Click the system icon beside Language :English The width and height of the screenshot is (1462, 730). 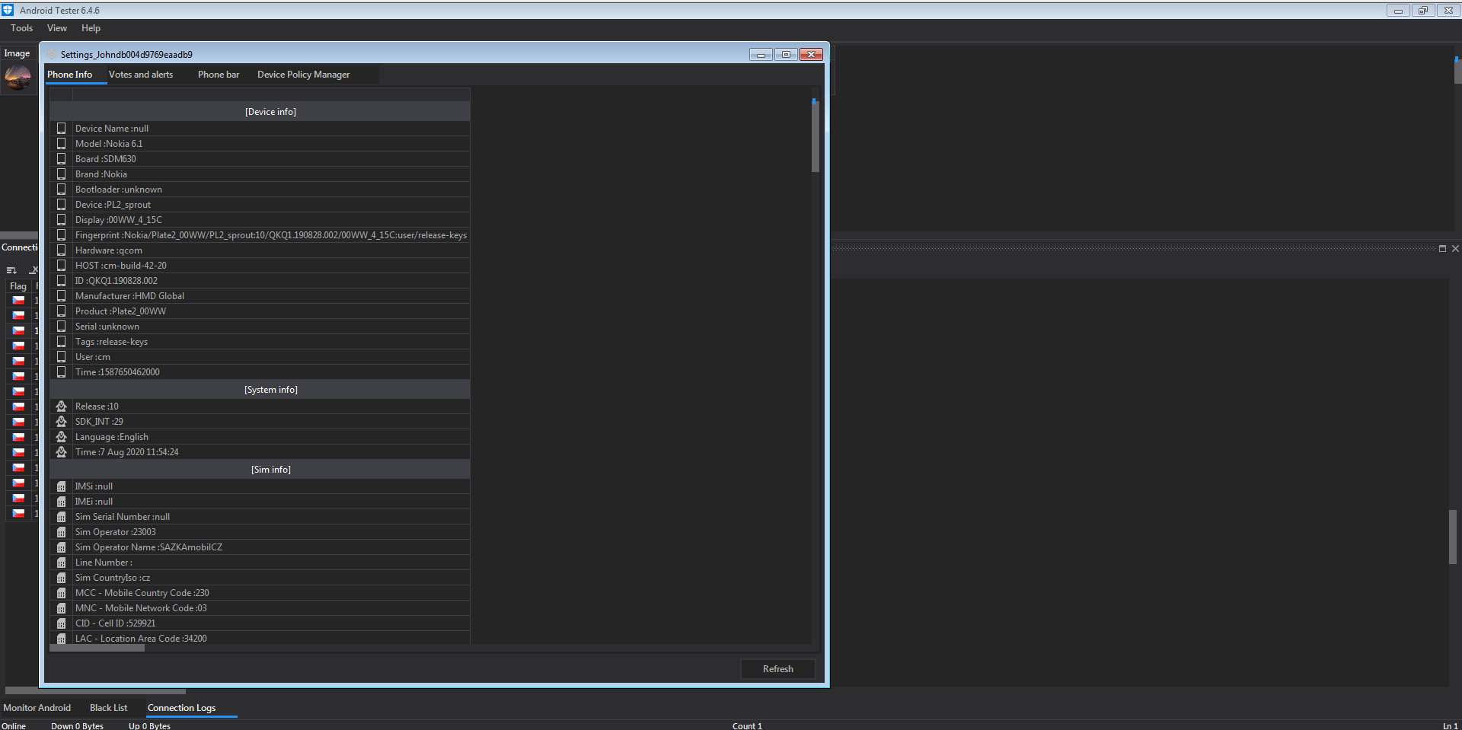(x=62, y=437)
